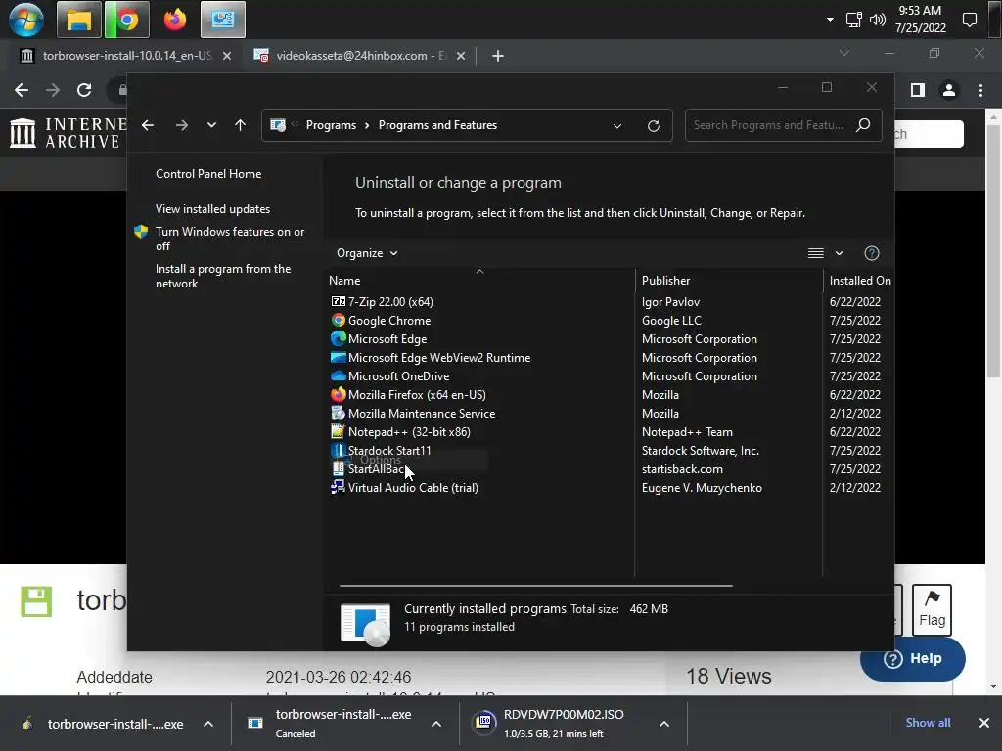Click Show all downloads
Image resolution: width=1002 pixels, height=751 pixels.
pos(928,723)
